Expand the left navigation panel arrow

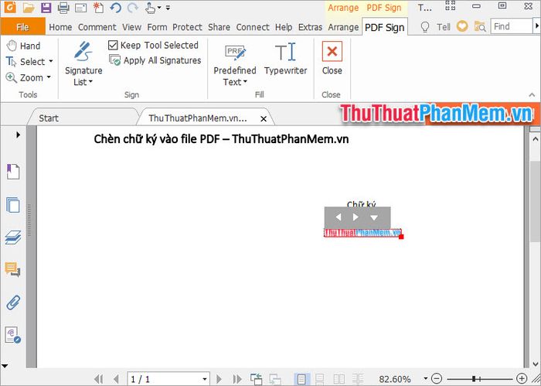(x=18, y=135)
